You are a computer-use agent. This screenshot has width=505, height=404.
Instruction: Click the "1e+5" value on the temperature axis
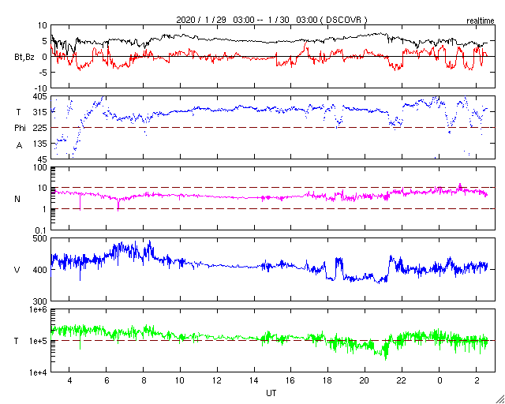pyautogui.click(x=39, y=341)
